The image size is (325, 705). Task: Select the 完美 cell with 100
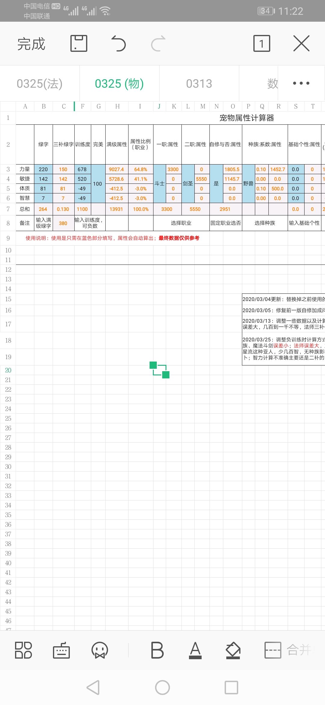click(x=98, y=183)
